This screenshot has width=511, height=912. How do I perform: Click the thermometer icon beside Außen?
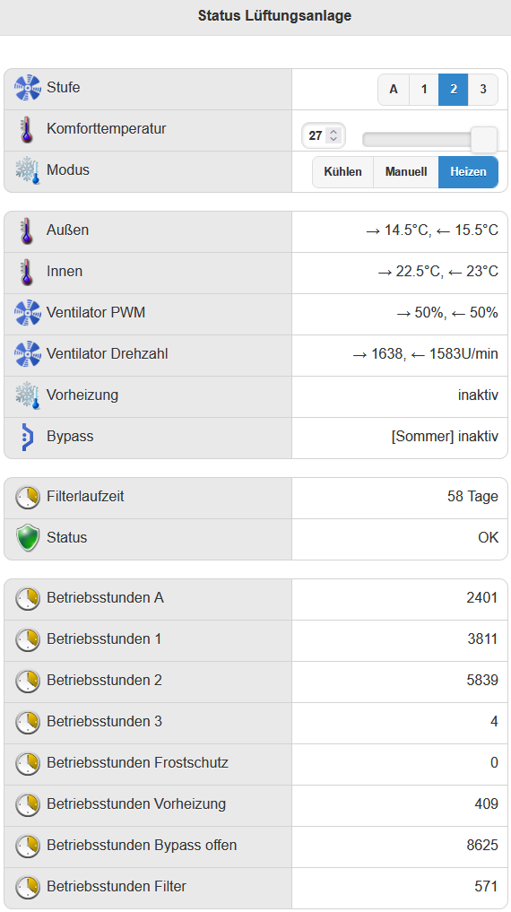coord(26,230)
